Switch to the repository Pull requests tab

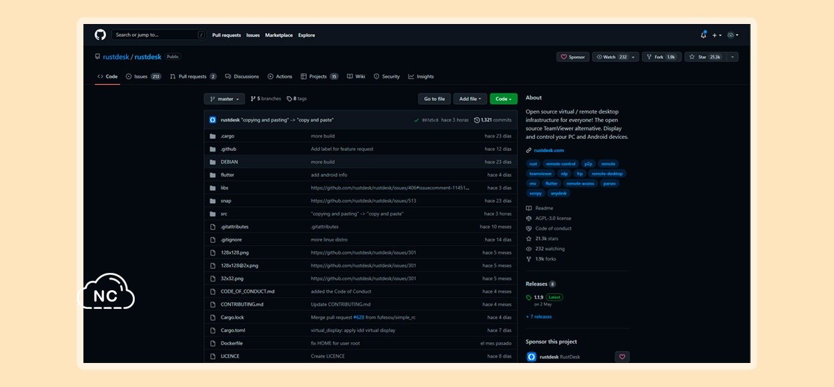click(x=193, y=77)
